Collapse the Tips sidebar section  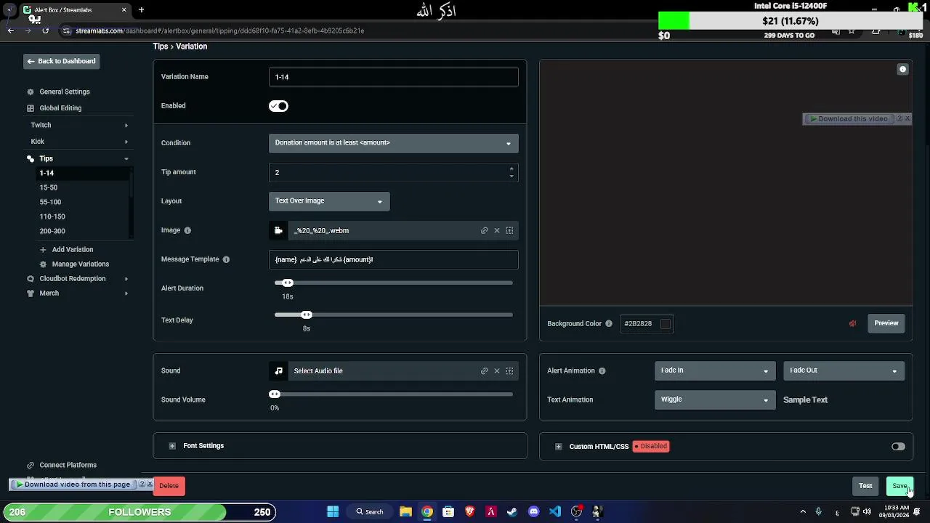(x=126, y=158)
